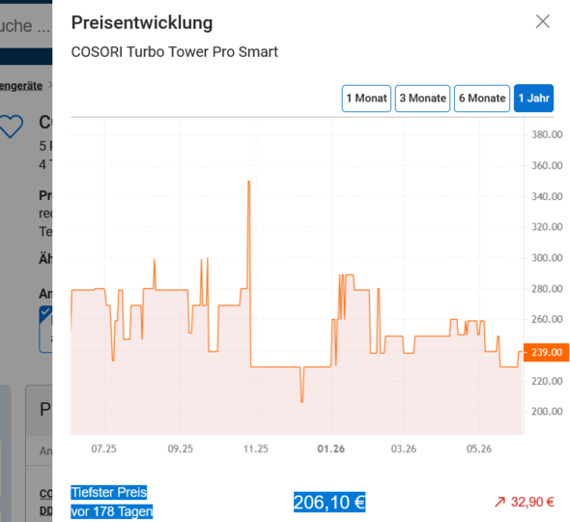
Task: Click the 11.25 x-axis label
Action: (256, 449)
